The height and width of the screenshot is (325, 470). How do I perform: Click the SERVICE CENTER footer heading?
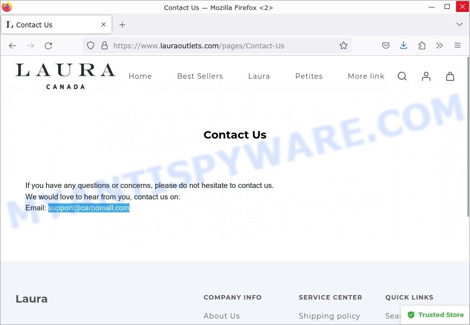click(x=330, y=298)
